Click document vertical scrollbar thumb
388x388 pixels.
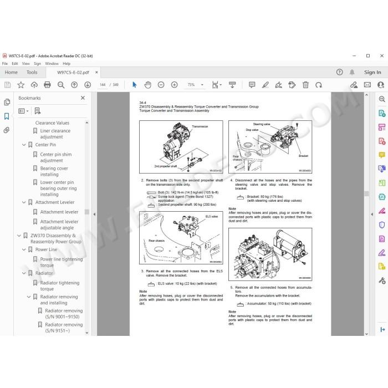366,193
